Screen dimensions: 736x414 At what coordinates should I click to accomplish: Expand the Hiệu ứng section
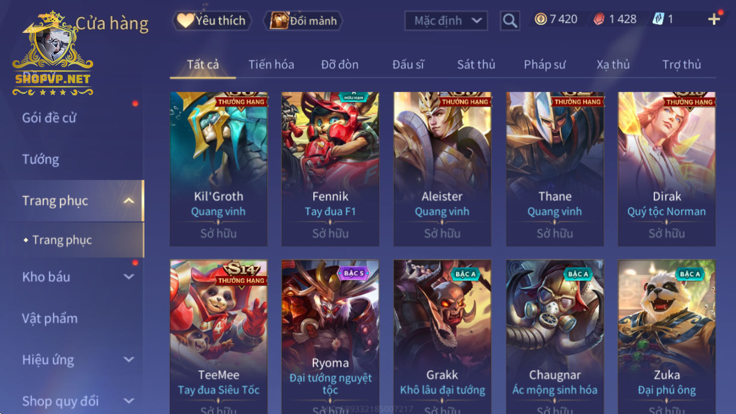tap(129, 360)
